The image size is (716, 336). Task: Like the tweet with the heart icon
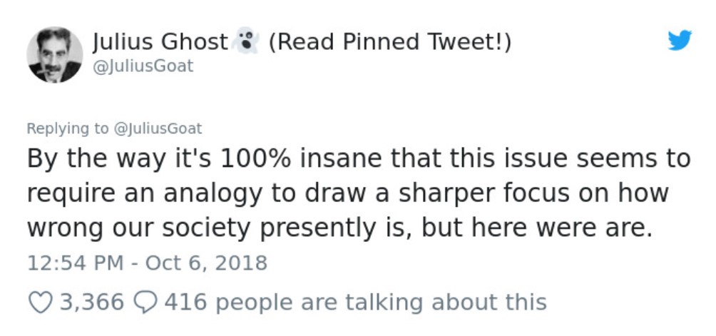[41, 302]
